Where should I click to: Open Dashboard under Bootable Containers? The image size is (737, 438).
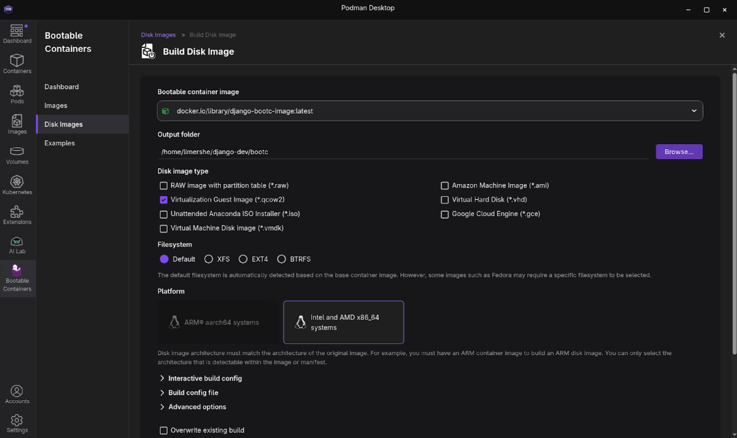click(61, 87)
